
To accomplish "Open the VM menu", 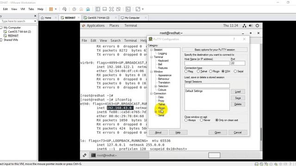I will pos(23,9).
